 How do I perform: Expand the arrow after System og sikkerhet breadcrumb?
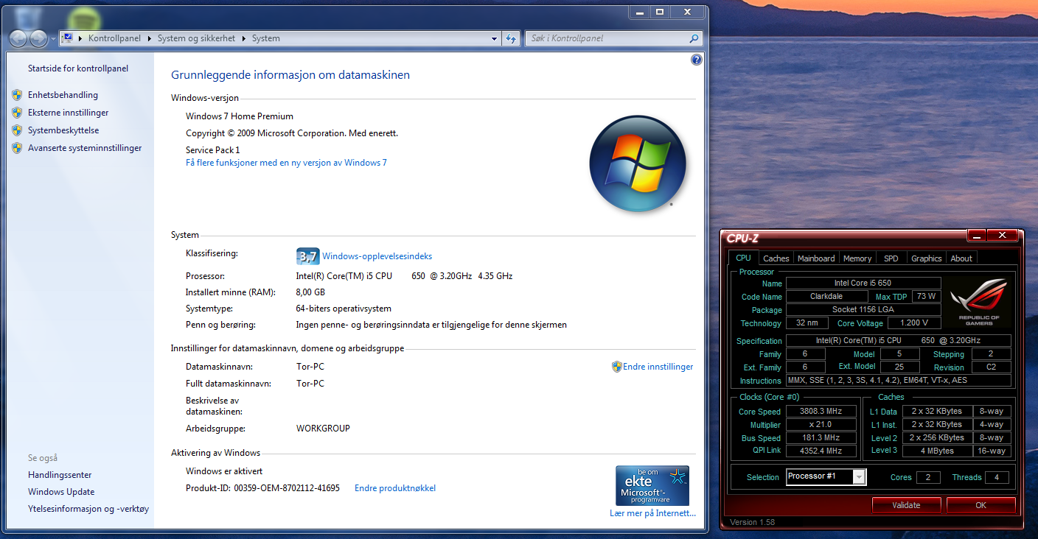245,38
